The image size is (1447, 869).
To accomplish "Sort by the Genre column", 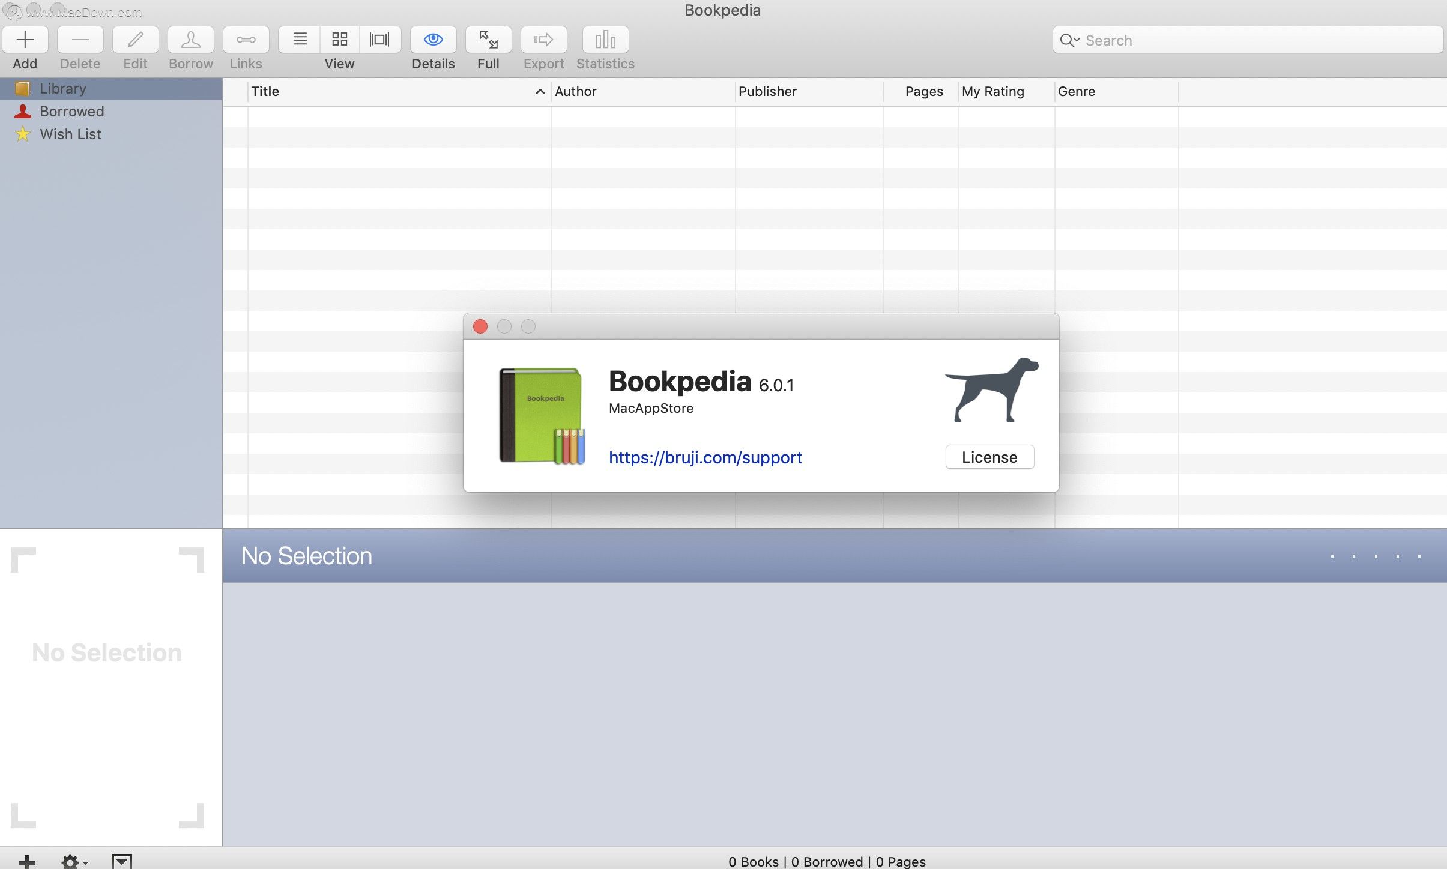I will tap(1116, 92).
